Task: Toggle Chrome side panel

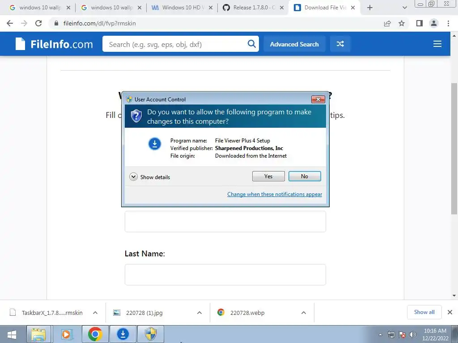Action: click(420, 23)
